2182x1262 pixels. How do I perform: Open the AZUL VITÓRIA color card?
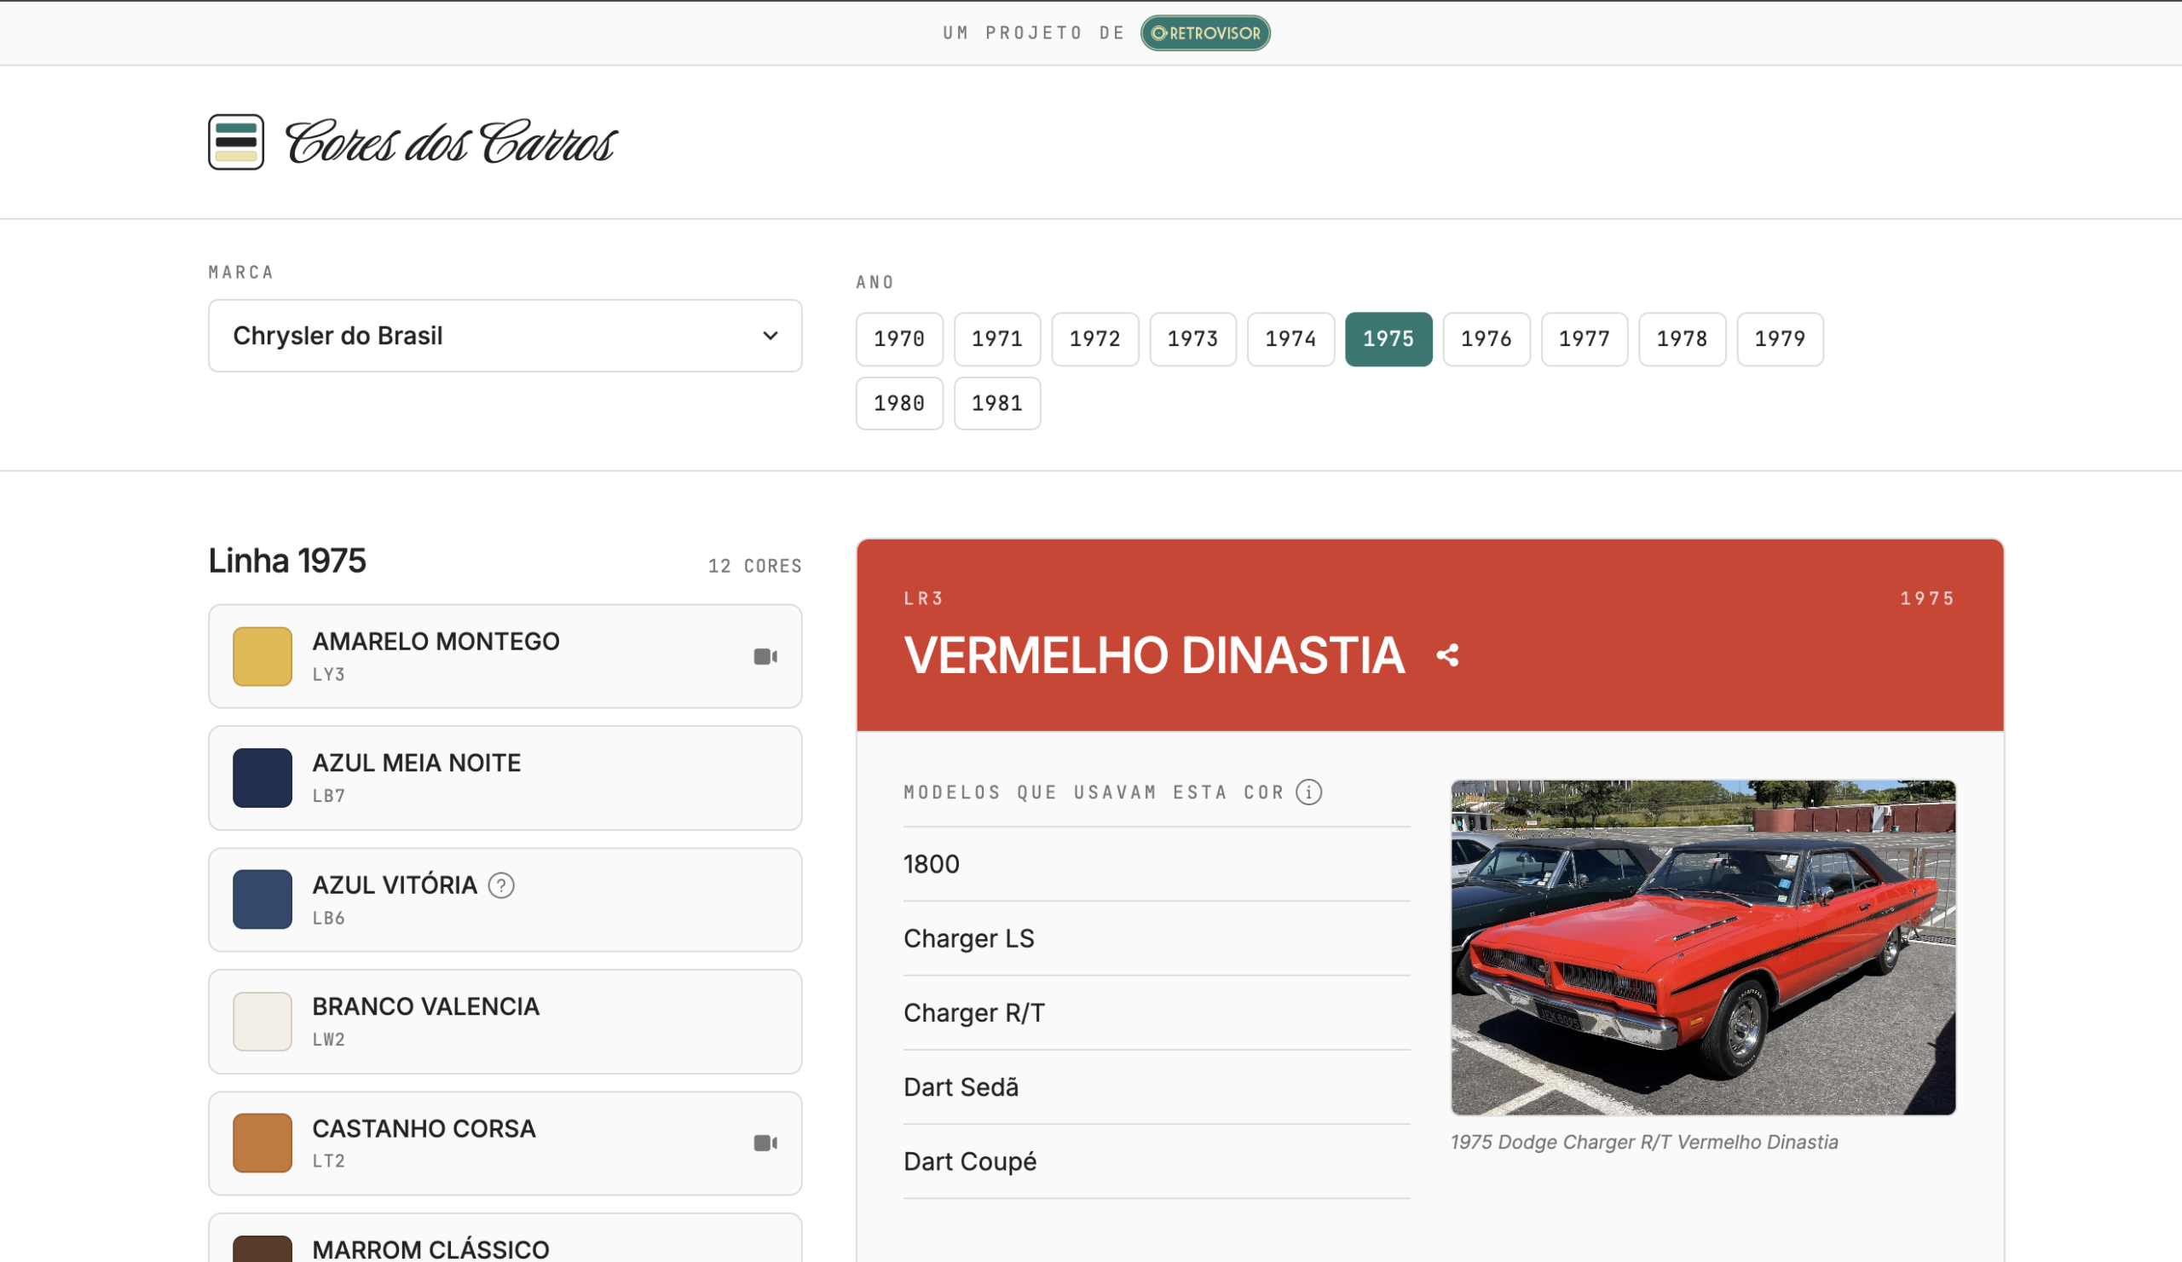tap(505, 900)
